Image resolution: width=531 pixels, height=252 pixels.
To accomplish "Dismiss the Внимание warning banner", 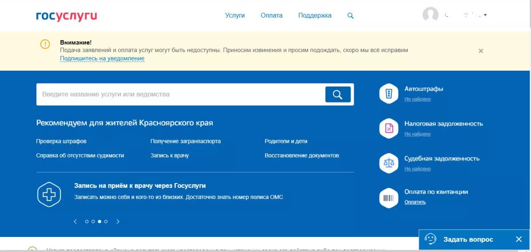I will (x=480, y=51).
